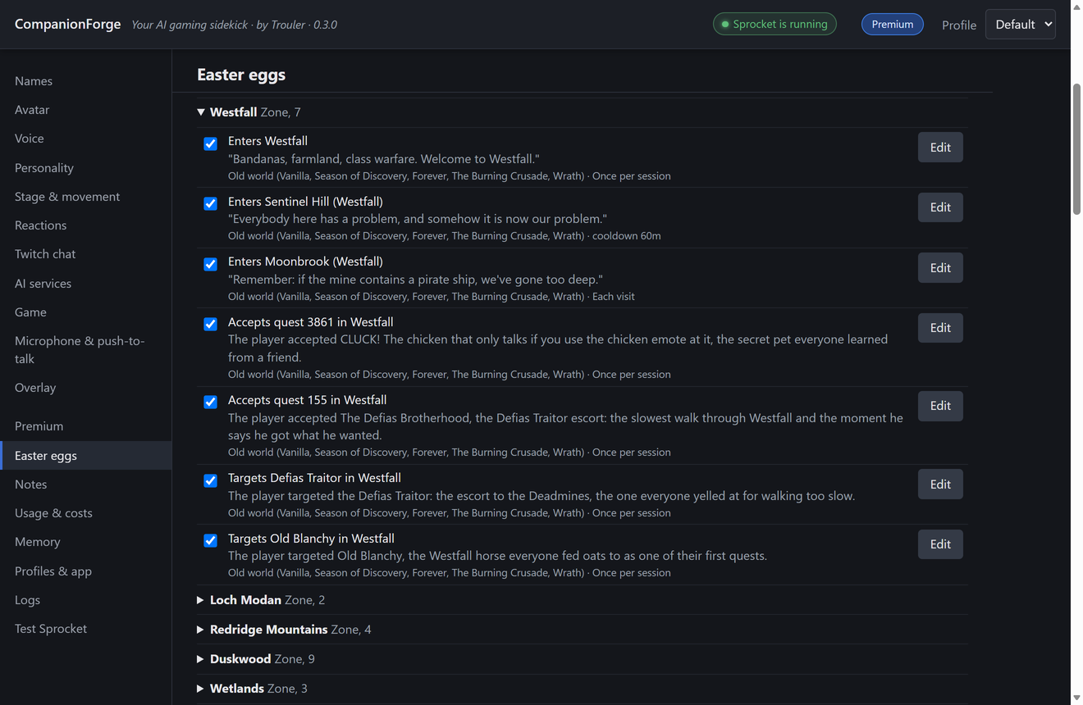The width and height of the screenshot is (1083, 705).
Task: Disable Accepts quest 155 in Westfall
Action: point(211,402)
